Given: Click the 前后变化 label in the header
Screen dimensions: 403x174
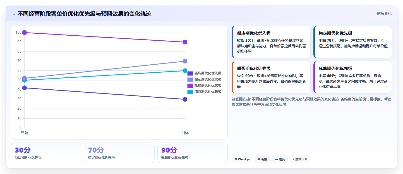Looking at the screenshot, I should pyautogui.click(x=384, y=13).
